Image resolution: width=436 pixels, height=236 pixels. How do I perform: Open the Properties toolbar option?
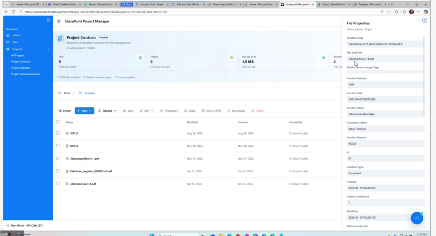pyautogui.click(x=169, y=111)
